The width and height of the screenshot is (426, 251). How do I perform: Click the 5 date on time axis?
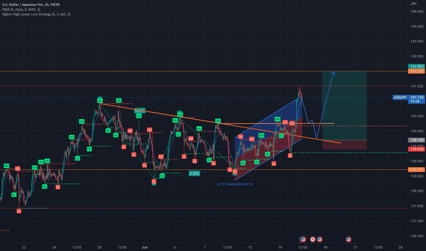tap(175, 247)
